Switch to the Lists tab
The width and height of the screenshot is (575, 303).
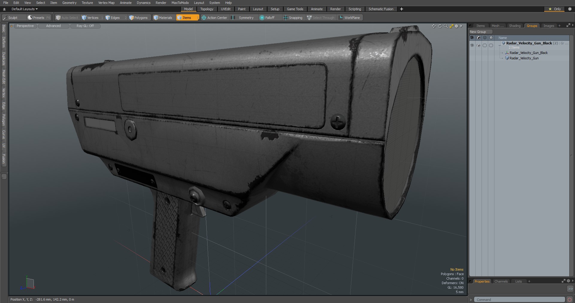point(518,281)
